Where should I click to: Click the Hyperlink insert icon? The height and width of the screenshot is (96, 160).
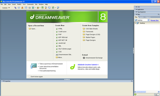coord(15,8)
